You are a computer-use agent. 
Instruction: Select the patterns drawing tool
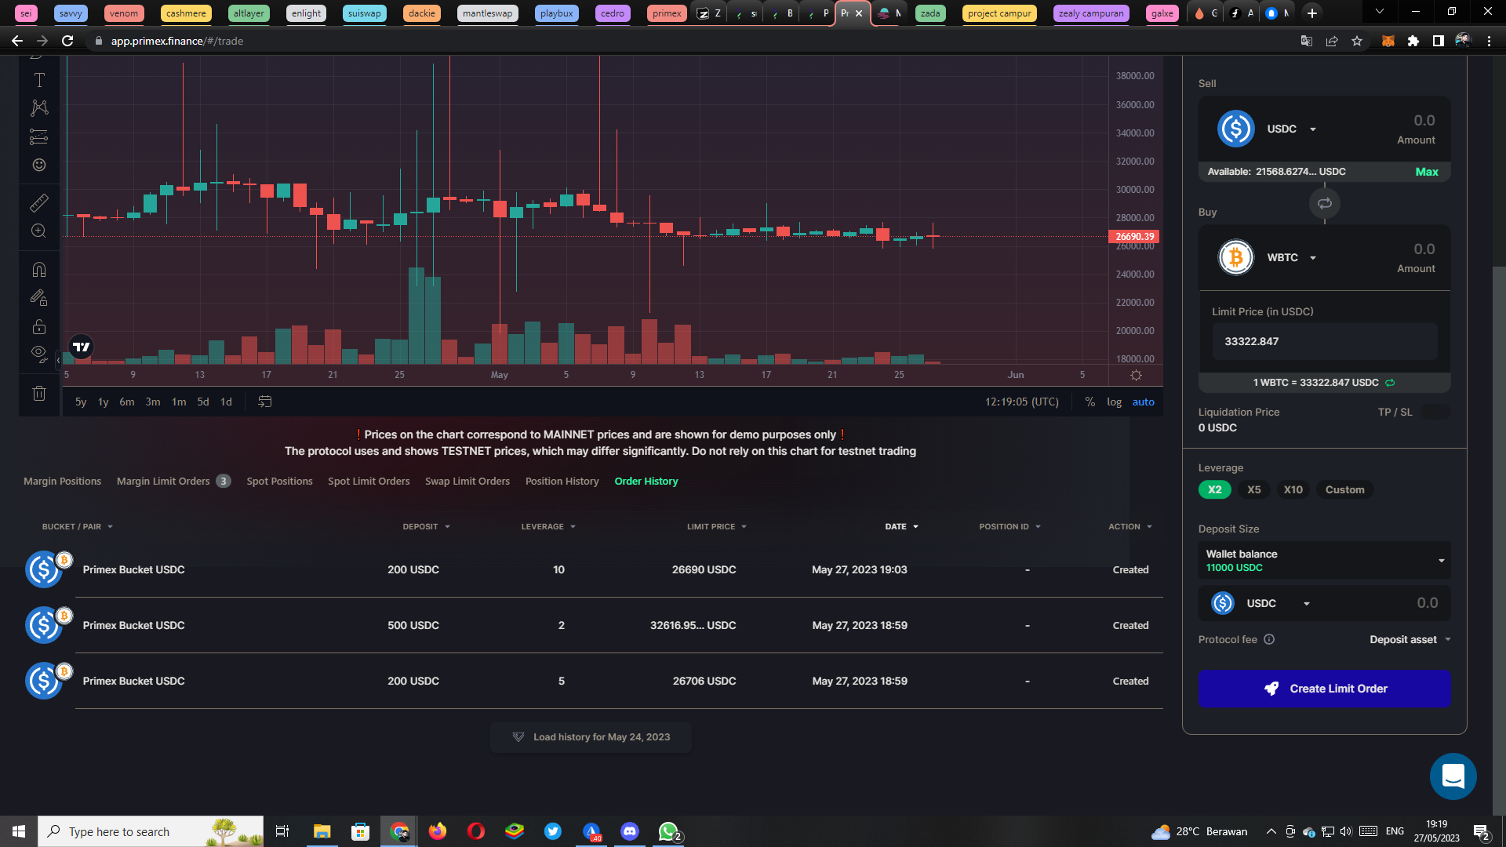coord(39,108)
